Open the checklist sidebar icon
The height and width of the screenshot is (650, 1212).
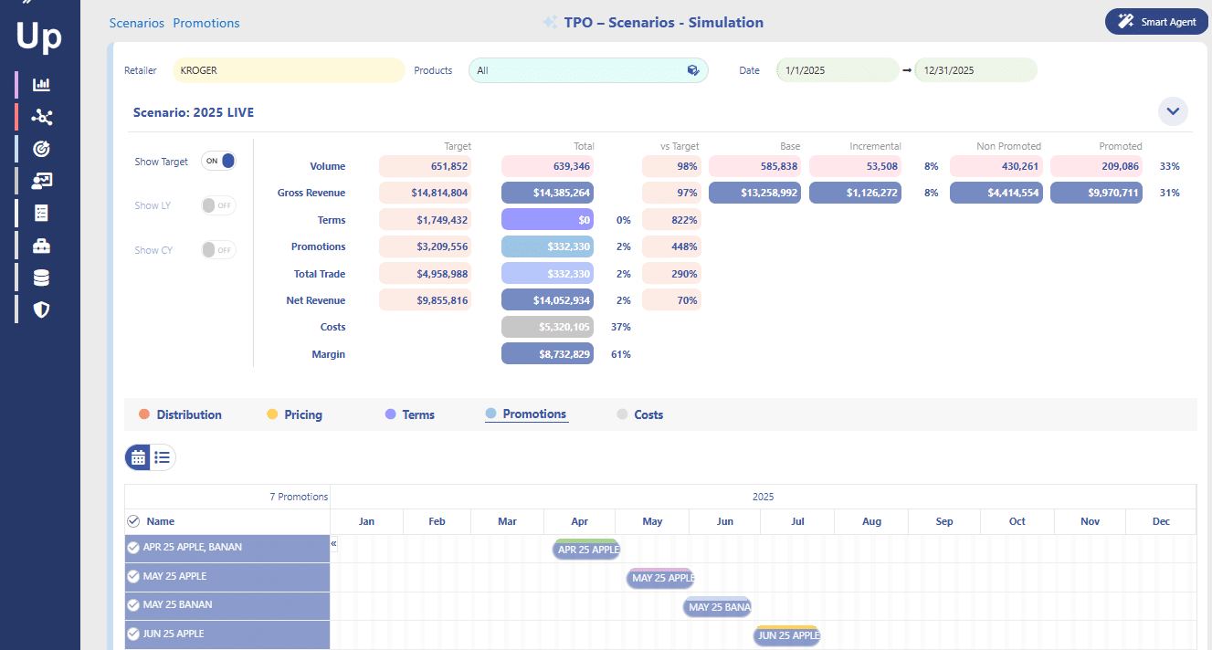[x=41, y=213]
